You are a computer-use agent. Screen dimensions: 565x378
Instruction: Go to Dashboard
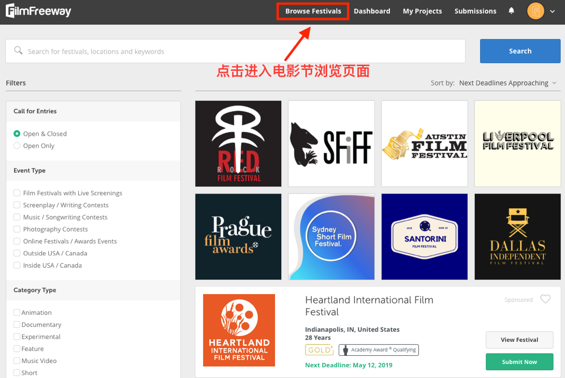(372, 11)
